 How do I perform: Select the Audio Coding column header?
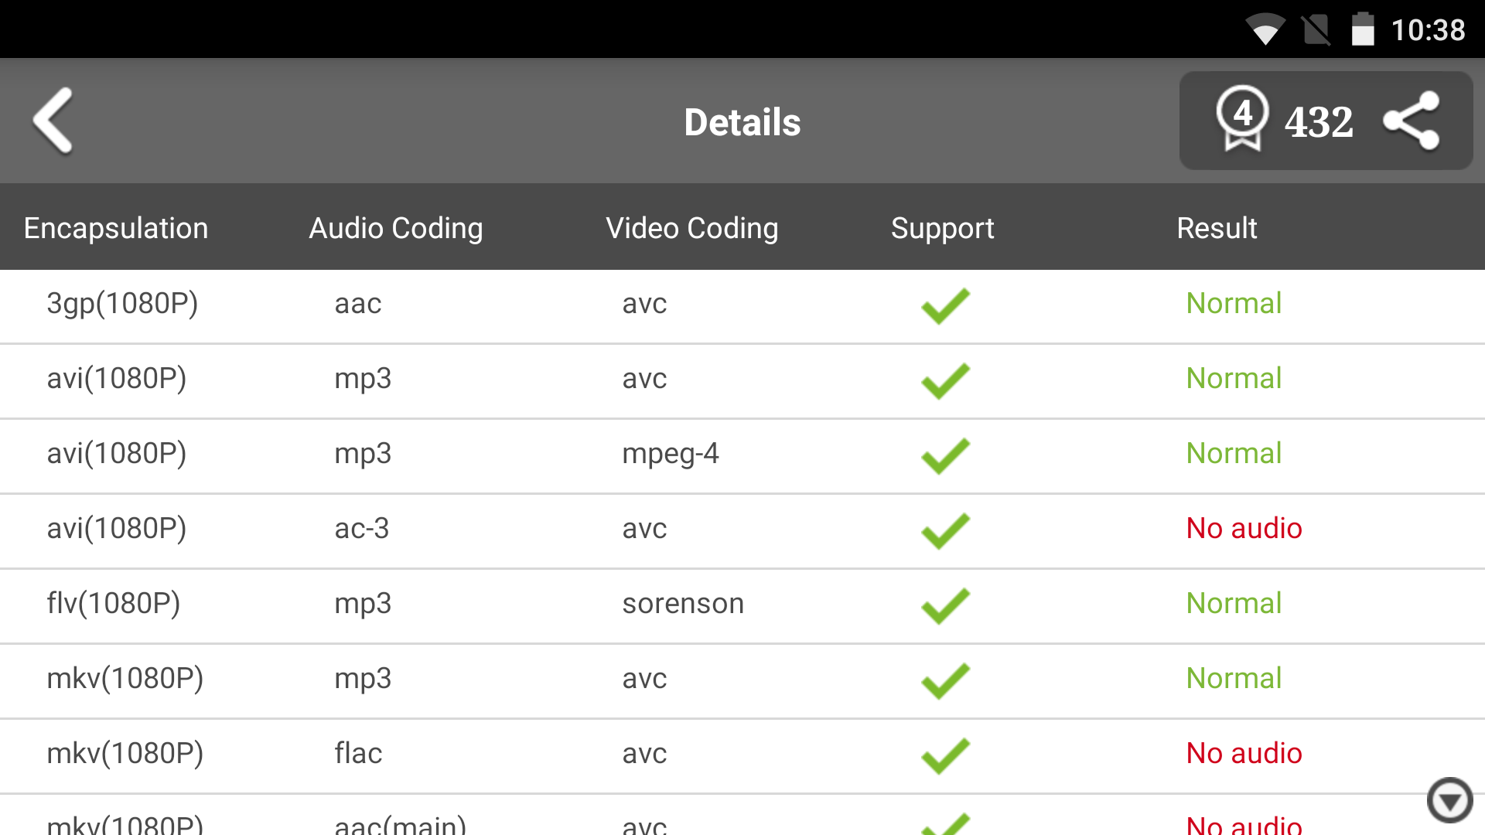396,228
